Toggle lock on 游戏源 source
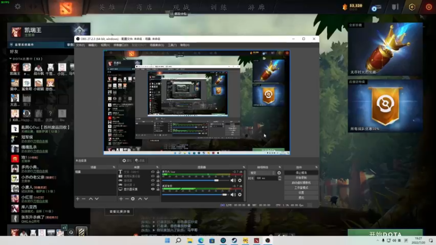The image size is (436, 245). [x=158, y=181]
